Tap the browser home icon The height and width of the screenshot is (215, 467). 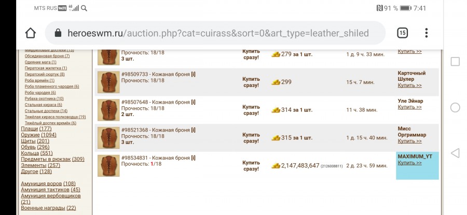31,33
